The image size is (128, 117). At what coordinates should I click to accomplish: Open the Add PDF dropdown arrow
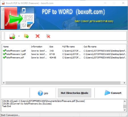tap(19, 36)
